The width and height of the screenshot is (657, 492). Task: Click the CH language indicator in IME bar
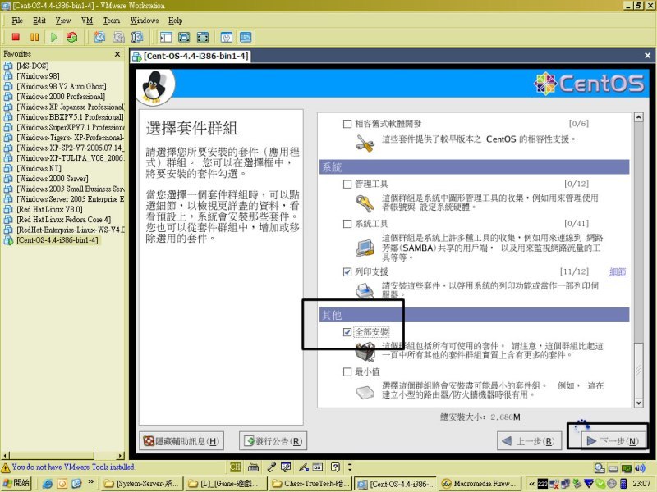pyautogui.click(x=235, y=467)
